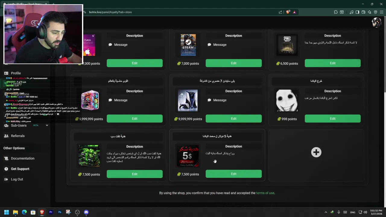Open OBS Studio from taskbar
Image resolution: width=386 pixels, height=217 pixels.
[77, 212]
